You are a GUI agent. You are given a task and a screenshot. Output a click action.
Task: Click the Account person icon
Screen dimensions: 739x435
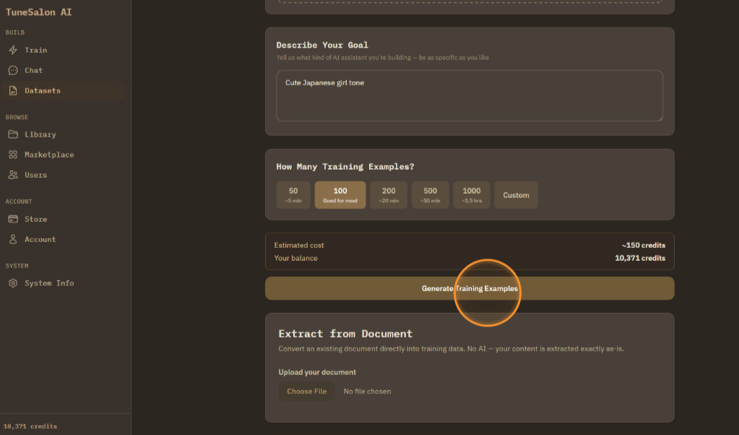click(x=13, y=239)
